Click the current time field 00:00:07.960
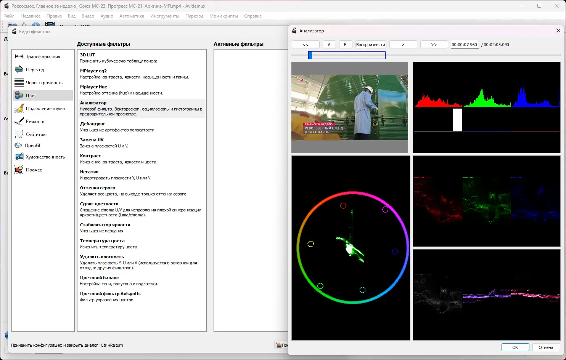Screen dimensions: 566x360 [464, 45]
